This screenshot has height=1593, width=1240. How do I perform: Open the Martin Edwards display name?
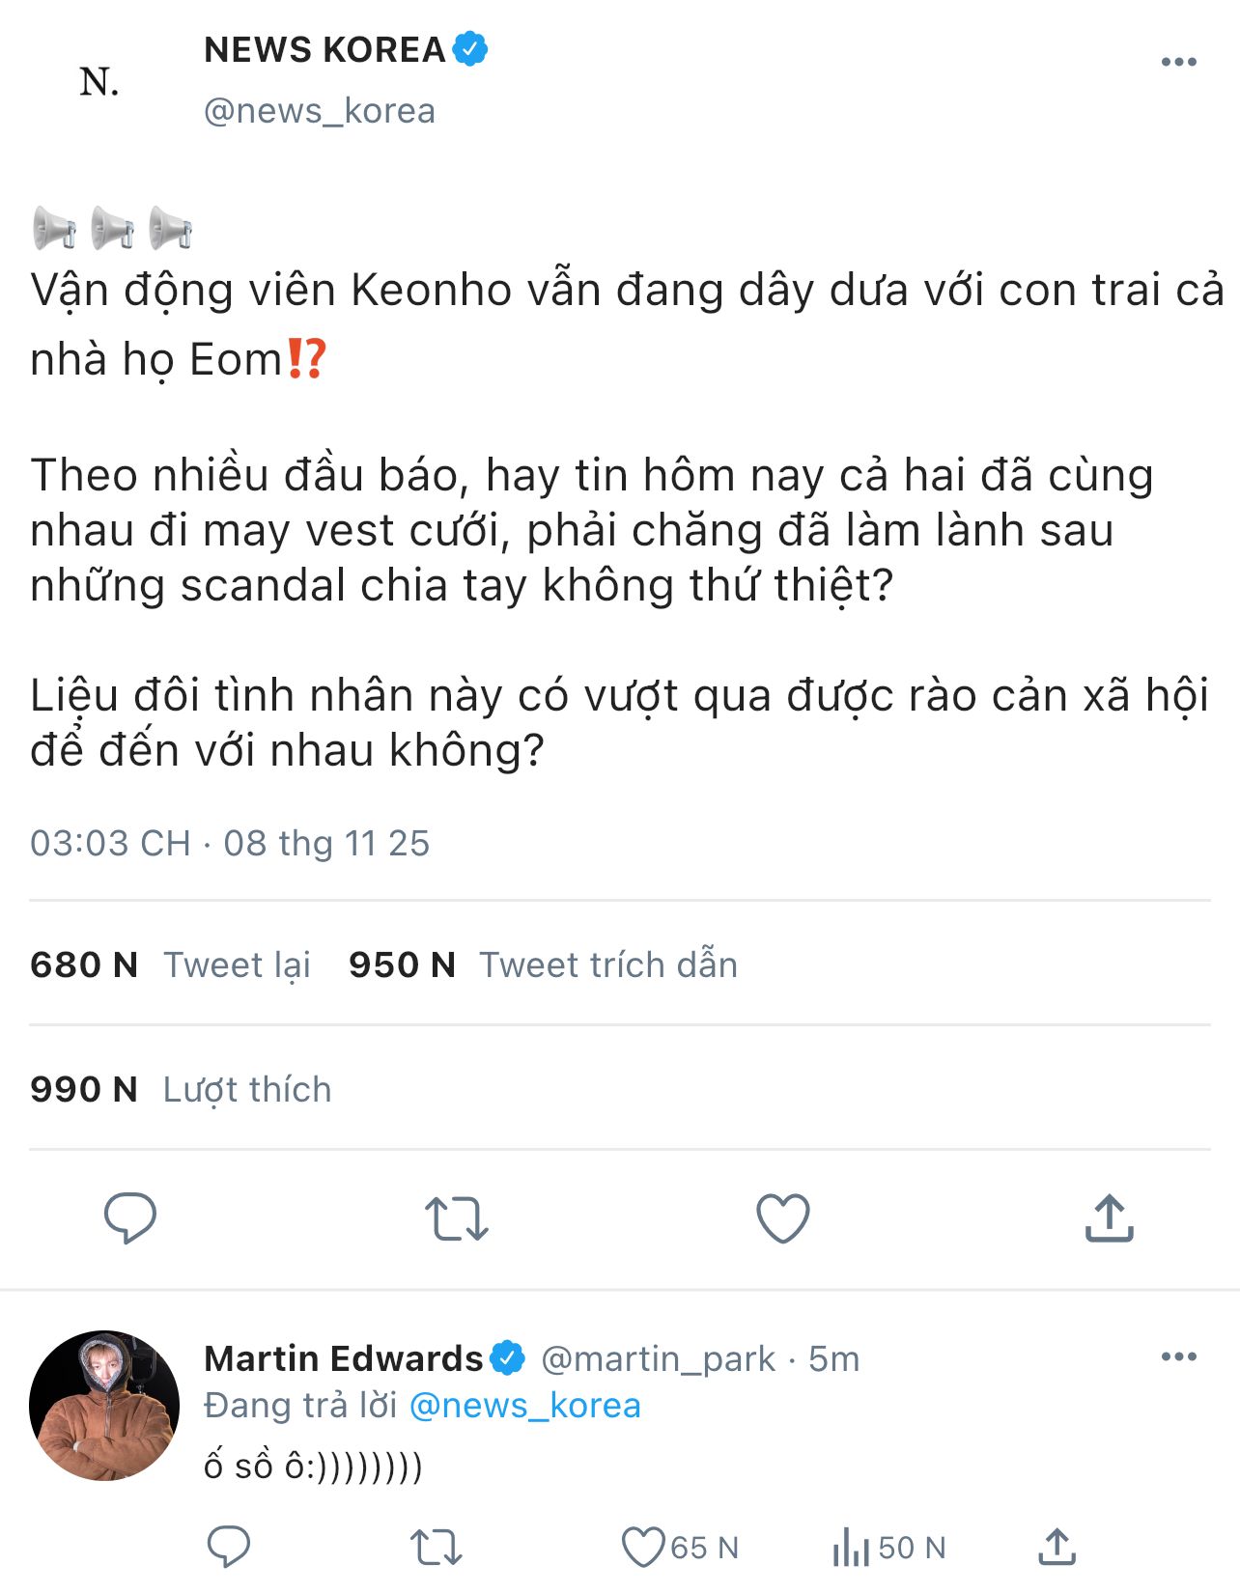tap(343, 1358)
